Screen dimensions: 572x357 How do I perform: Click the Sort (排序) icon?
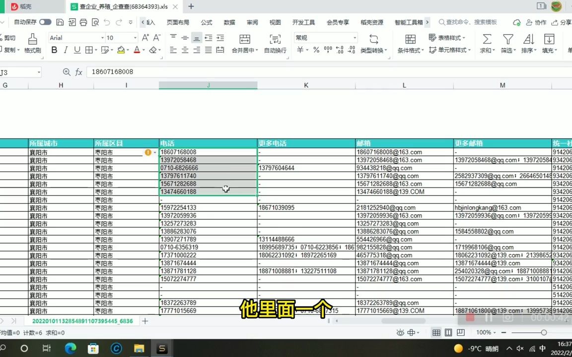[x=528, y=44]
